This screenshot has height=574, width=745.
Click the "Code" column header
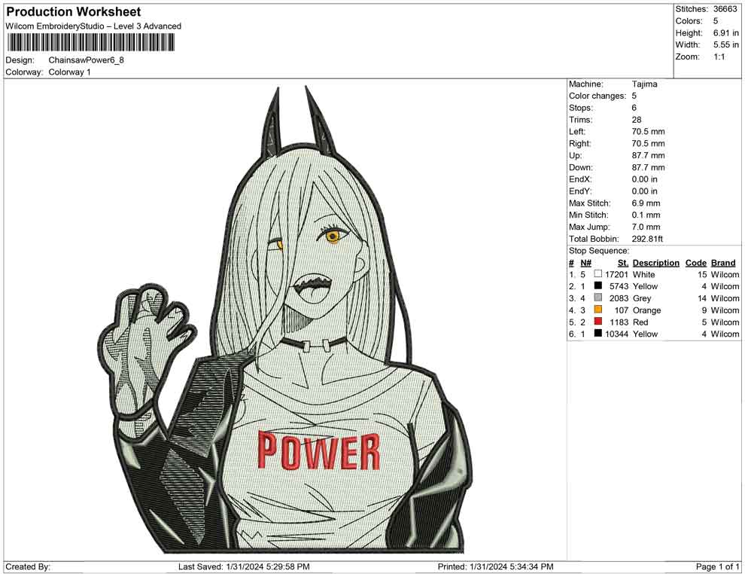click(695, 263)
